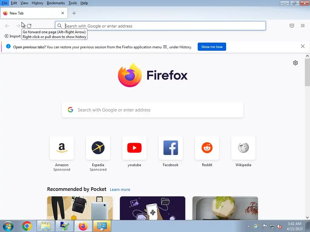
Task: Open the File menu
Action: pos(4,3)
